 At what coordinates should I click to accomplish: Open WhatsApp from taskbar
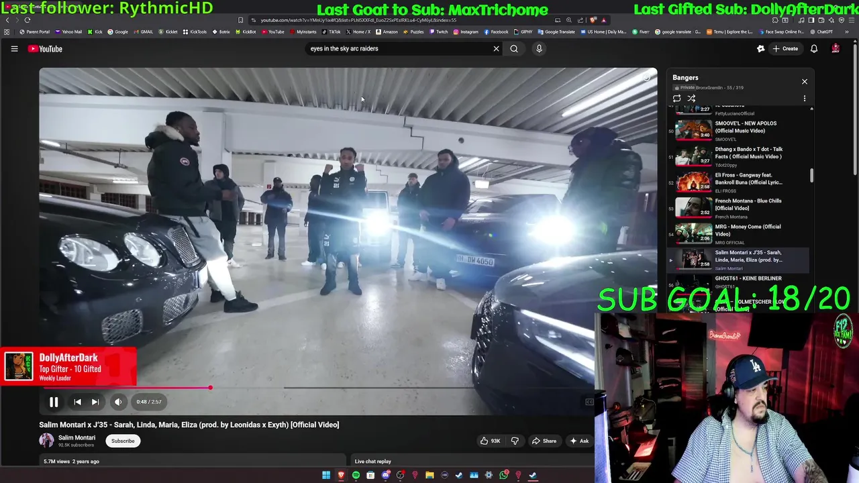point(503,475)
